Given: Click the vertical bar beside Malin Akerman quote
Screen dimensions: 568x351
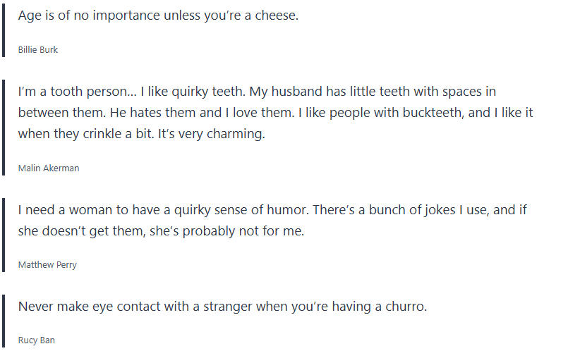Looking at the screenshot, I should click(x=4, y=125).
